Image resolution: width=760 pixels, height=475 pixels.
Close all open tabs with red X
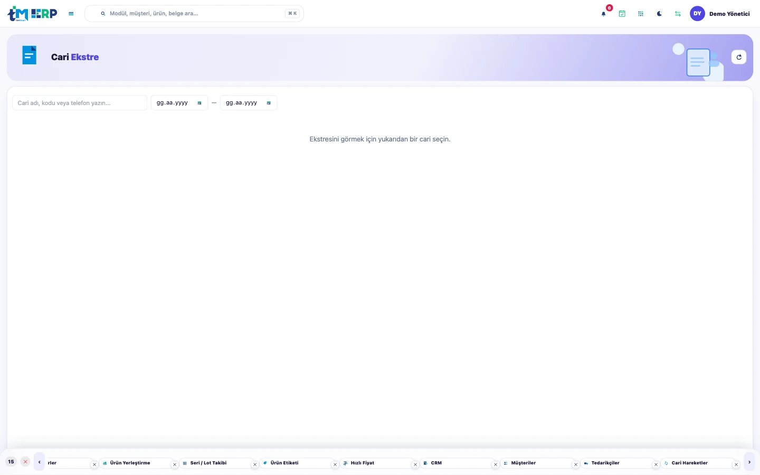[x=25, y=462]
